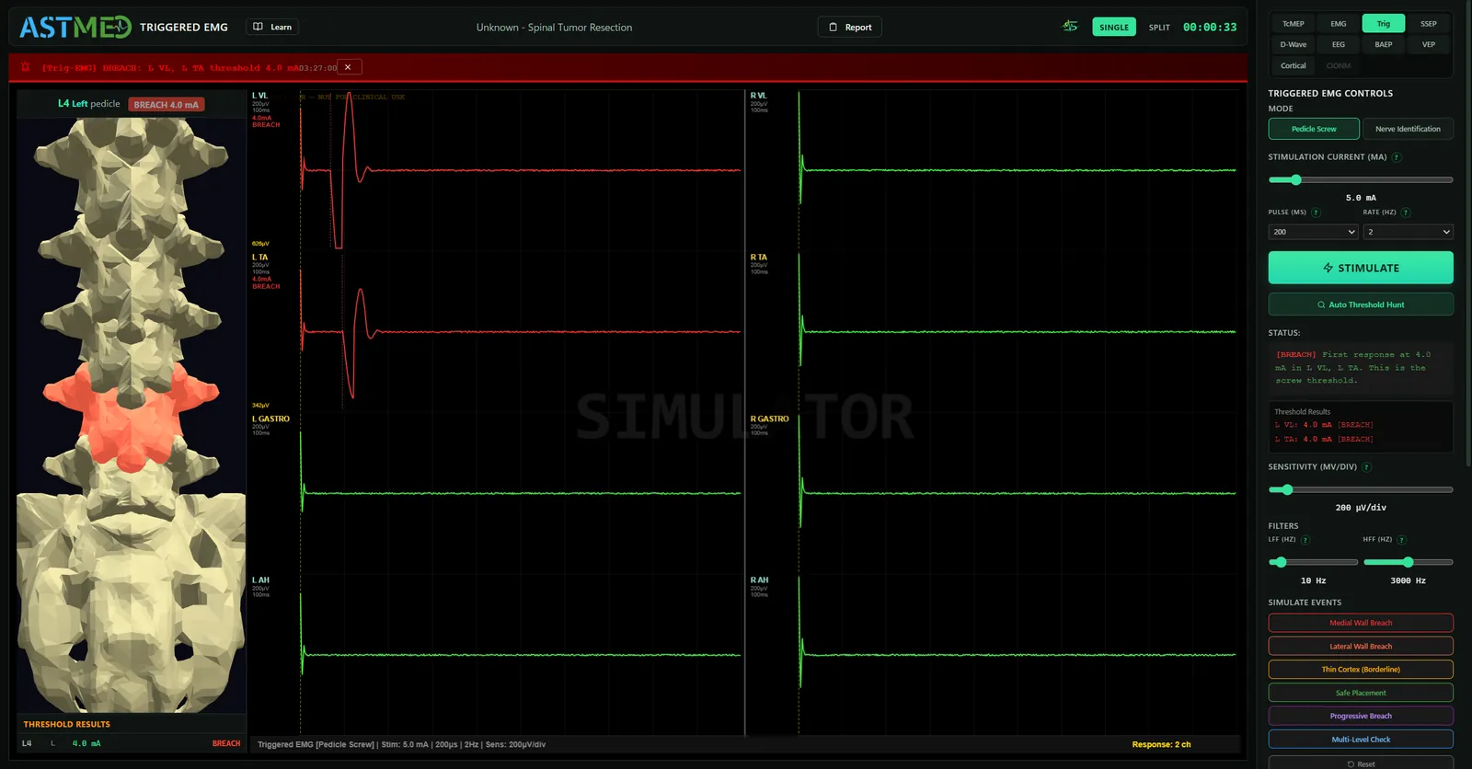
Task: Select the D-Wave modality tab
Action: 1294,44
